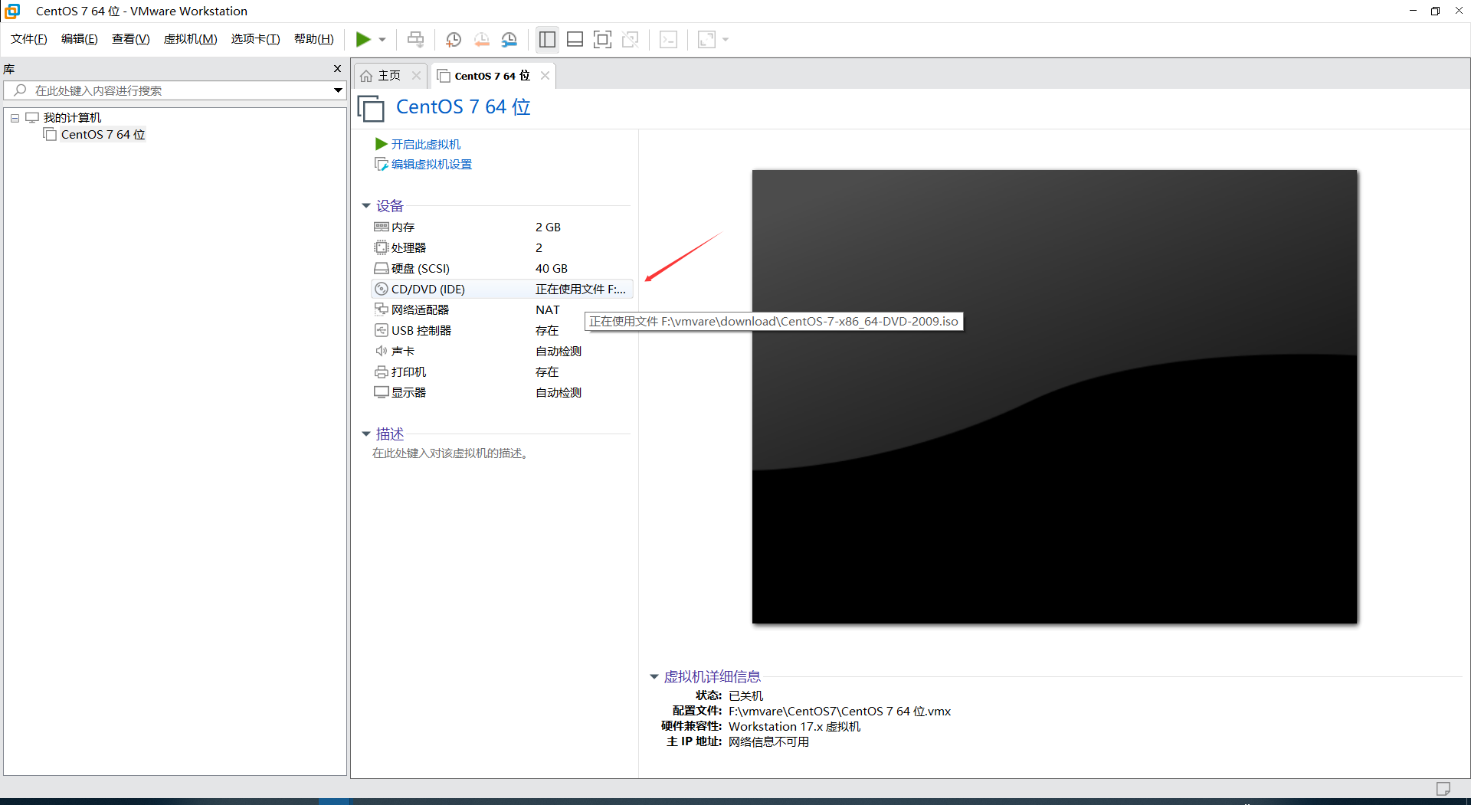
Task: Open the power options dropdown arrow
Action: tap(382, 39)
